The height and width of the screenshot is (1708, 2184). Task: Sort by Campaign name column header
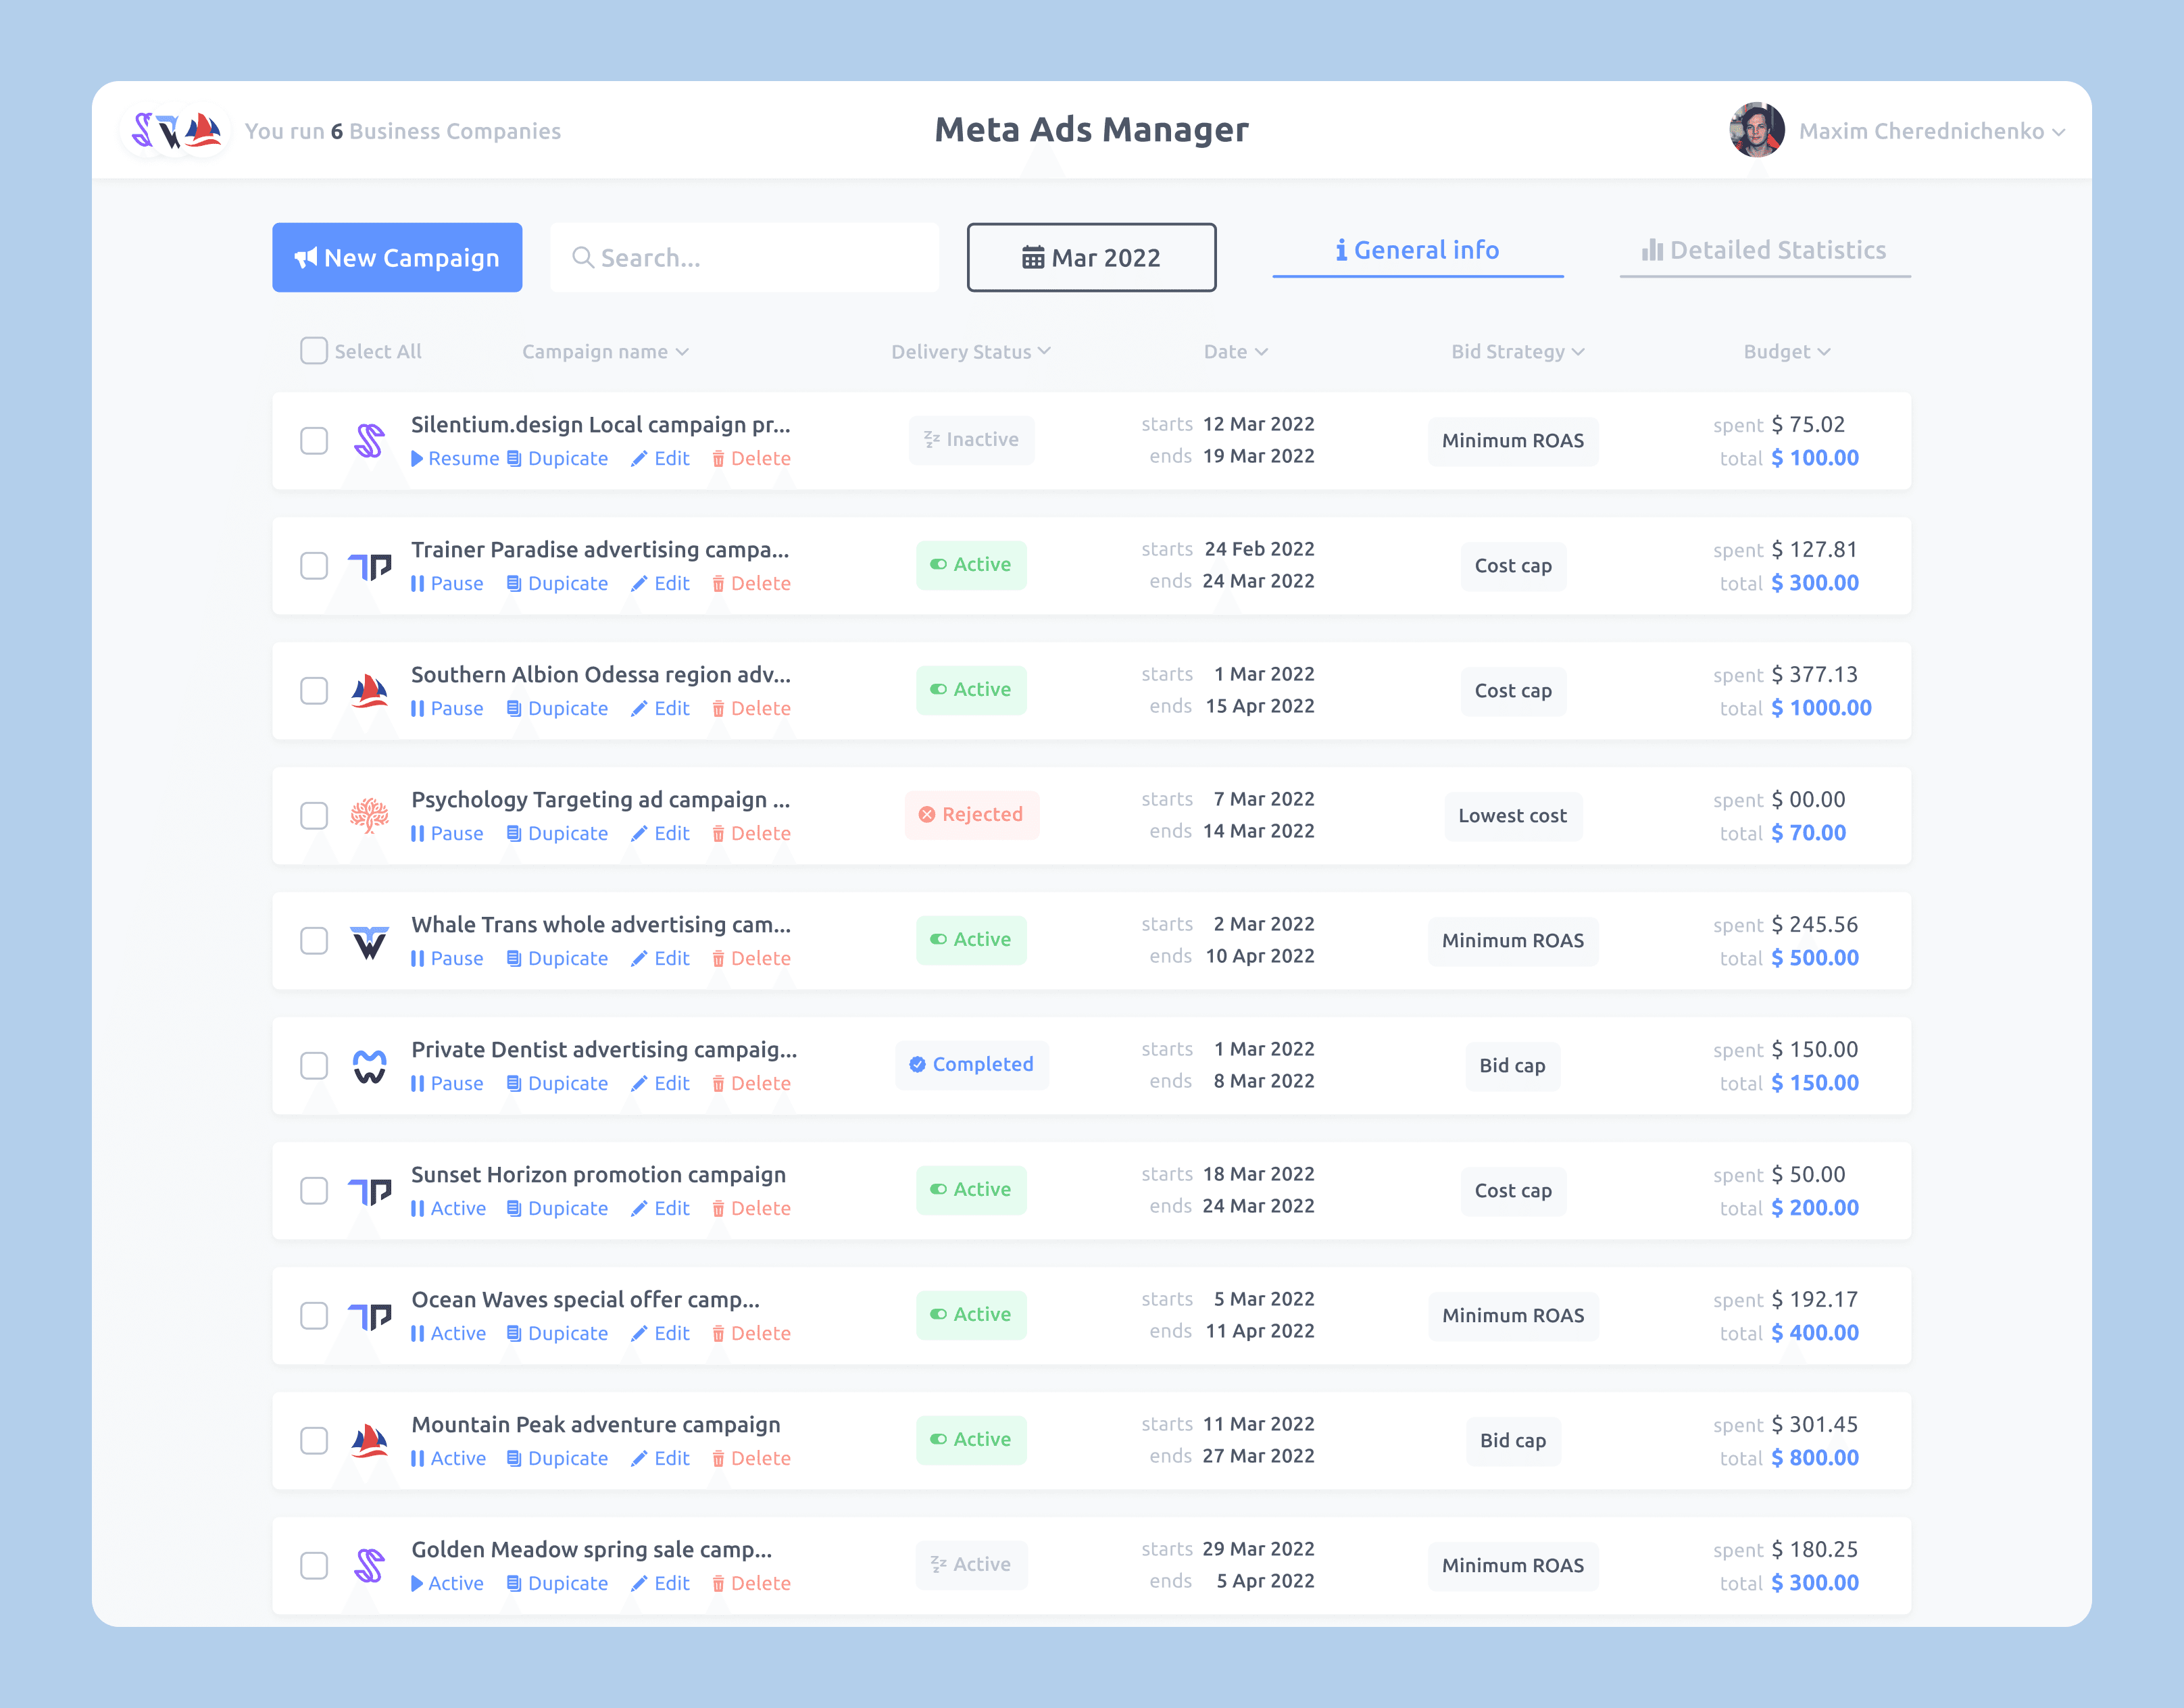(605, 351)
